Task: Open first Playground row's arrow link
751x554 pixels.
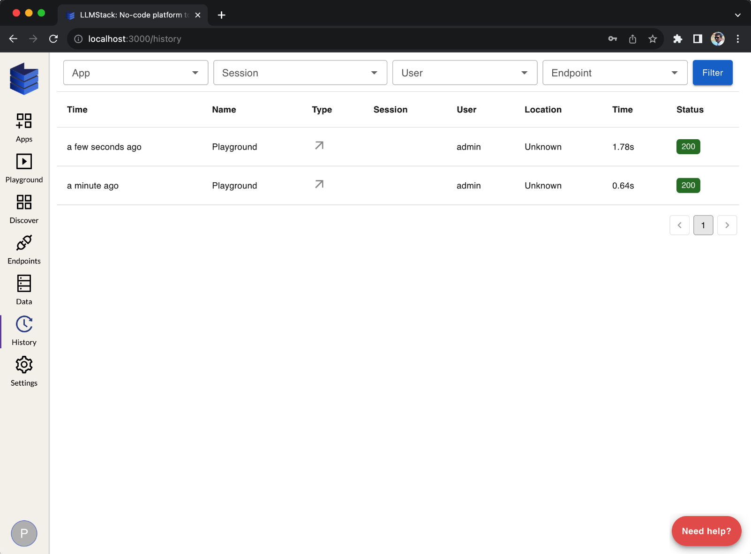Action: coord(319,146)
